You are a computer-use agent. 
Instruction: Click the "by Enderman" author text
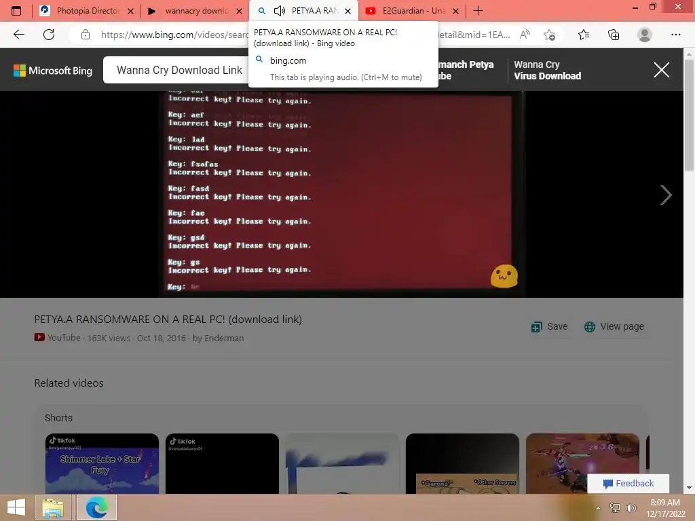[x=218, y=338]
